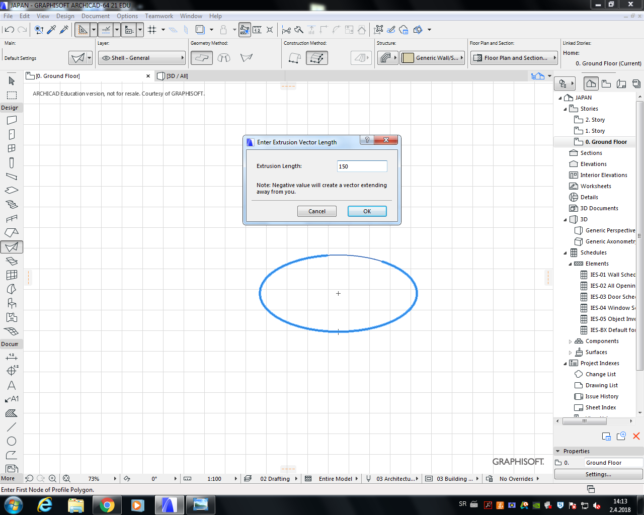Select the Level Dimension tool
Viewport: 644px width, 515px height.
[x=12, y=371]
